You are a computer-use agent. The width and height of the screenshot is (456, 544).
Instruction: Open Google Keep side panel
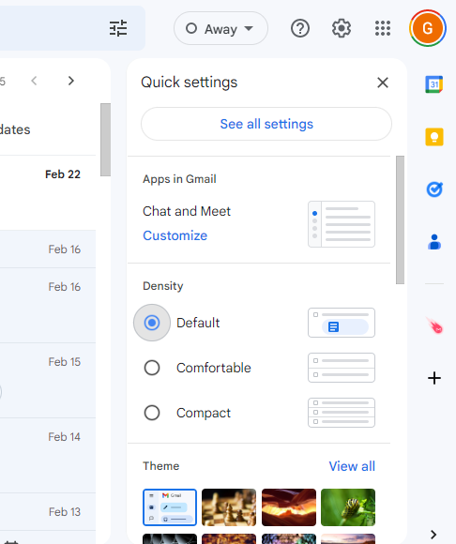point(434,137)
